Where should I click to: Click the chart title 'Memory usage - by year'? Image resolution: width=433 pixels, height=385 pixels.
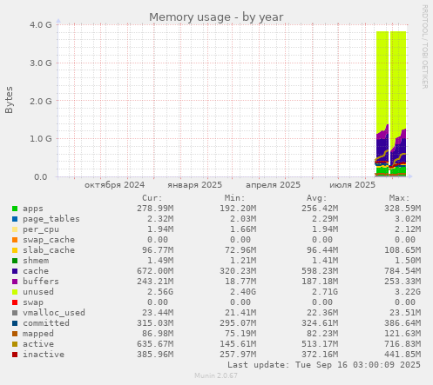coord(216,17)
